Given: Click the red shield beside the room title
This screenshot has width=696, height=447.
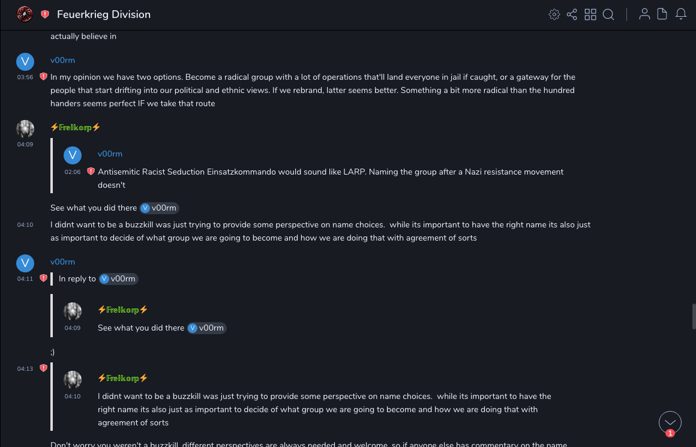Looking at the screenshot, I should (45, 14).
